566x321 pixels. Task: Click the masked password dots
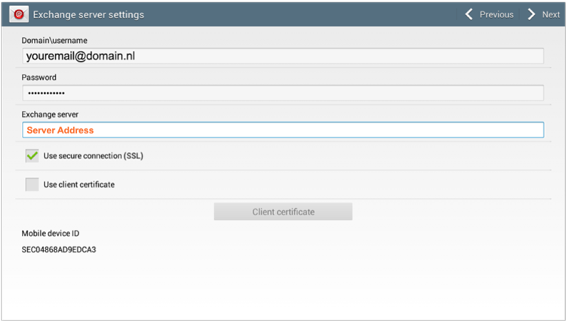click(x=46, y=93)
